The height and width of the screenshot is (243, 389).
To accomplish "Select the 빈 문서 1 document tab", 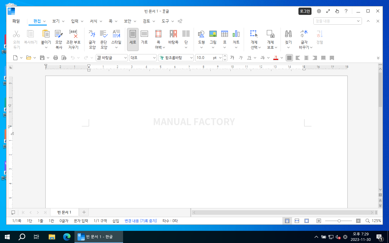I will [64, 212].
